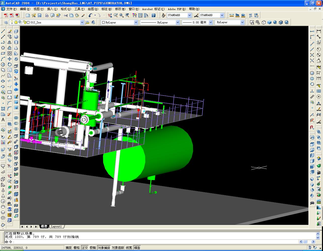Select the Move modify tool
The width and height of the screenshot is (323, 251).
[x=10, y=59]
